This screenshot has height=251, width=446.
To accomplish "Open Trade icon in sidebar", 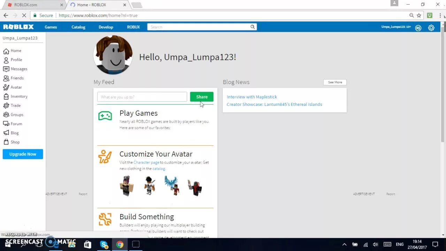I will [6, 106].
